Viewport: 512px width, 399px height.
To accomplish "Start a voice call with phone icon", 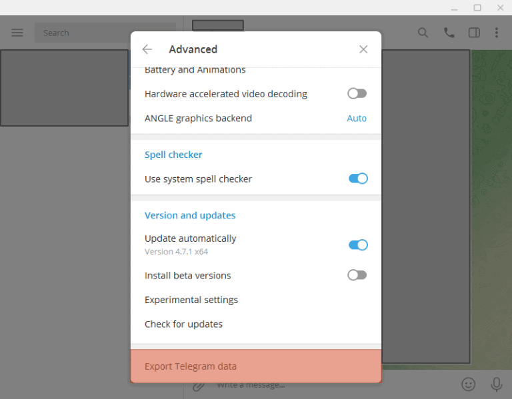I will [449, 33].
